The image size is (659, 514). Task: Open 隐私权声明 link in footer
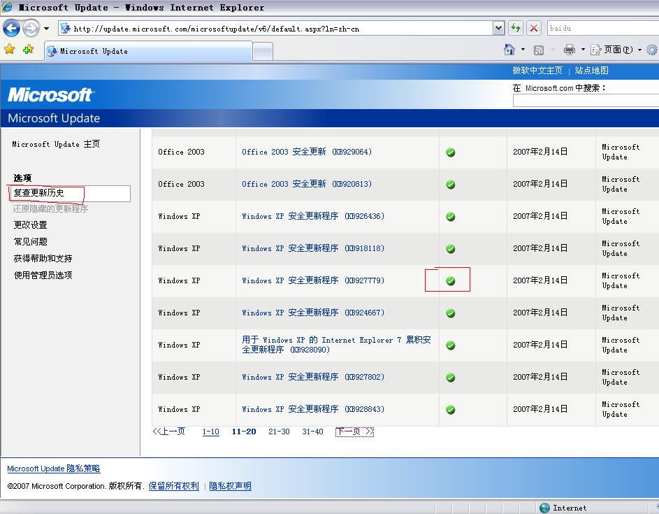(x=230, y=486)
